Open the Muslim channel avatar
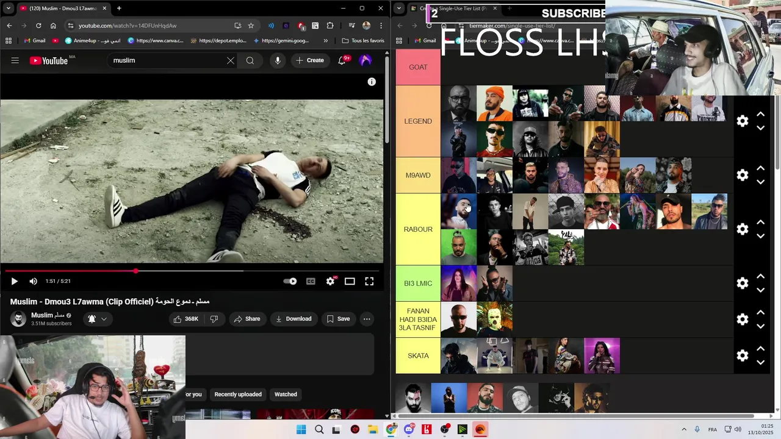This screenshot has width=781, height=439. (x=18, y=319)
